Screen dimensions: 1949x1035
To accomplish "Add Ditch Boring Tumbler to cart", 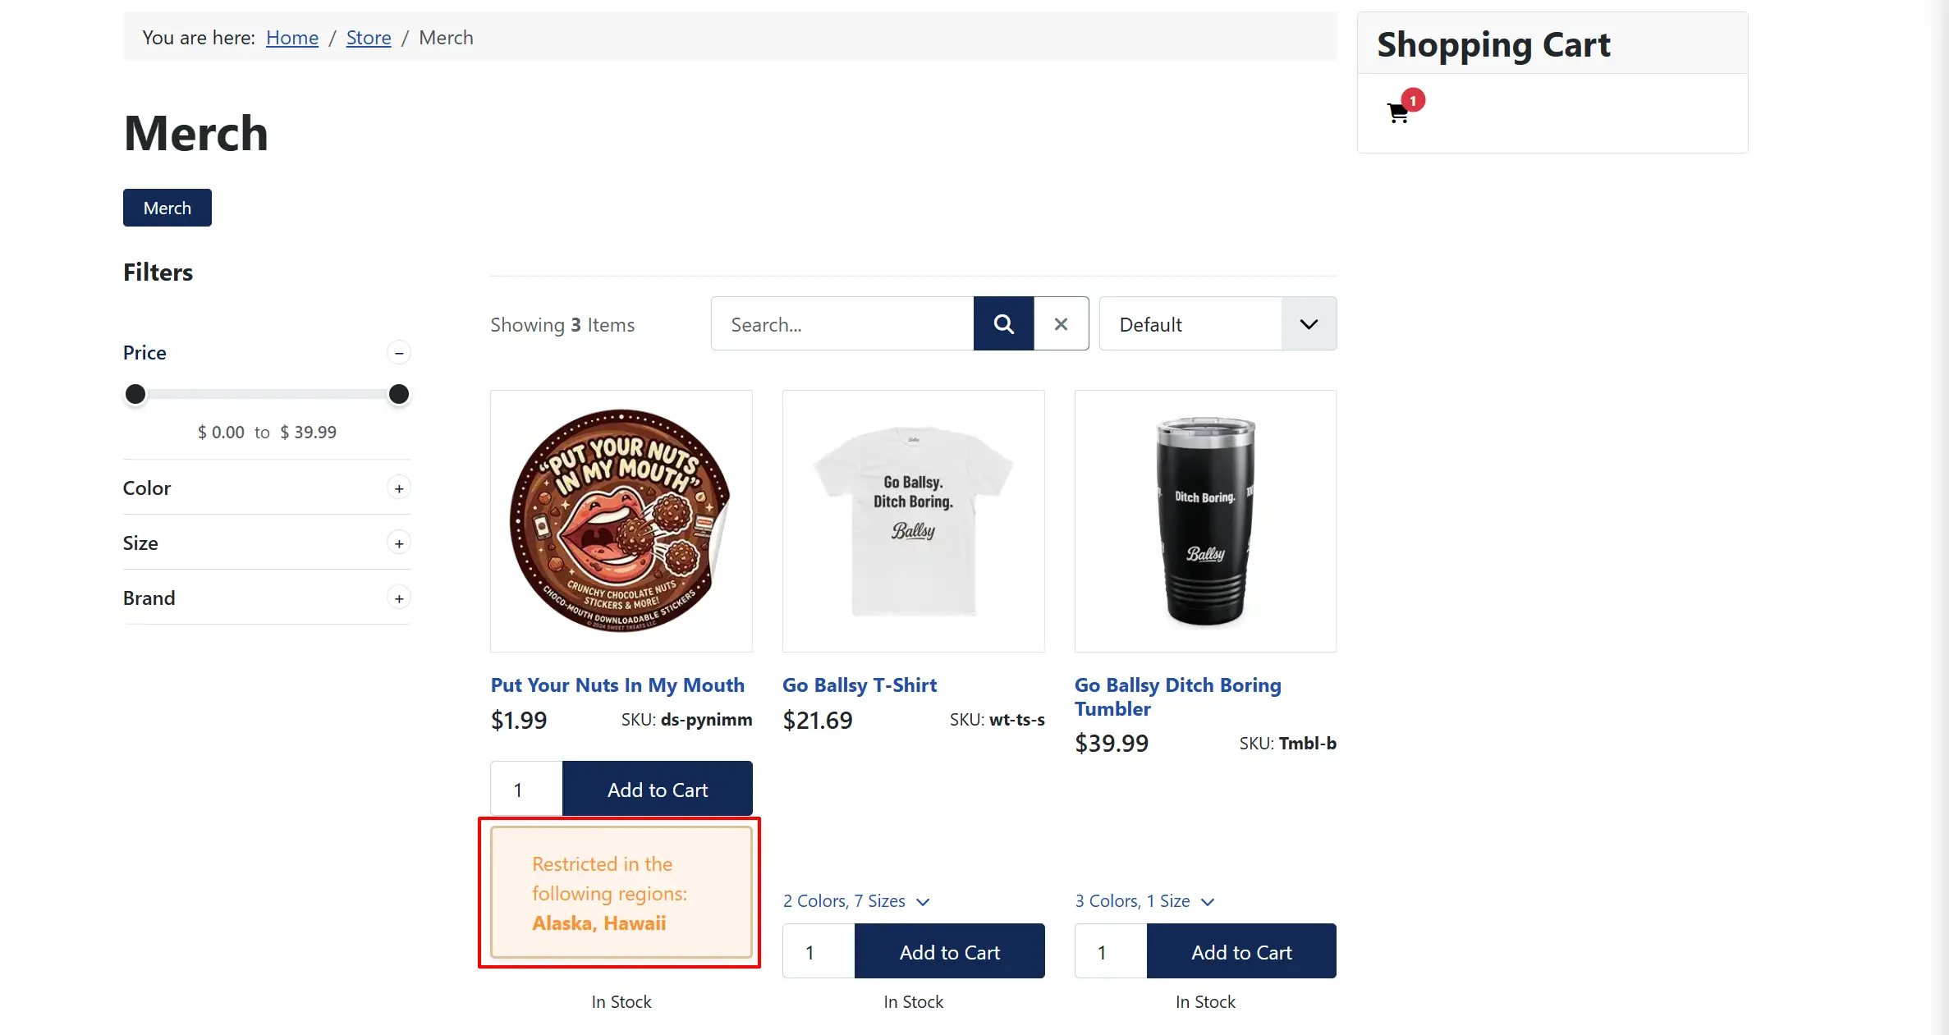I will pyautogui.click(x=1241, y=952).
